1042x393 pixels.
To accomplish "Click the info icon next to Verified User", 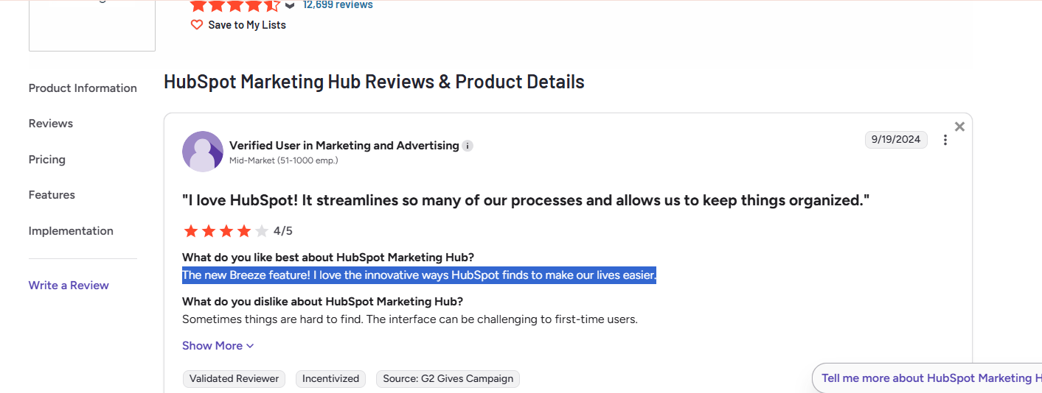I will (x=468, y=146).
